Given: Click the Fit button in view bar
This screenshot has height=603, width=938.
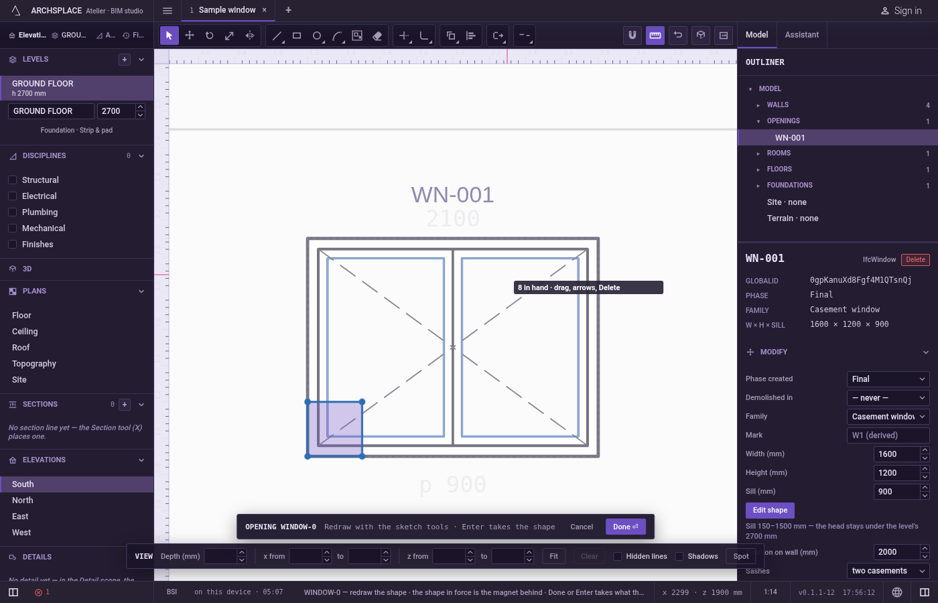Looking at the screenshot, I should pos(553,556).
